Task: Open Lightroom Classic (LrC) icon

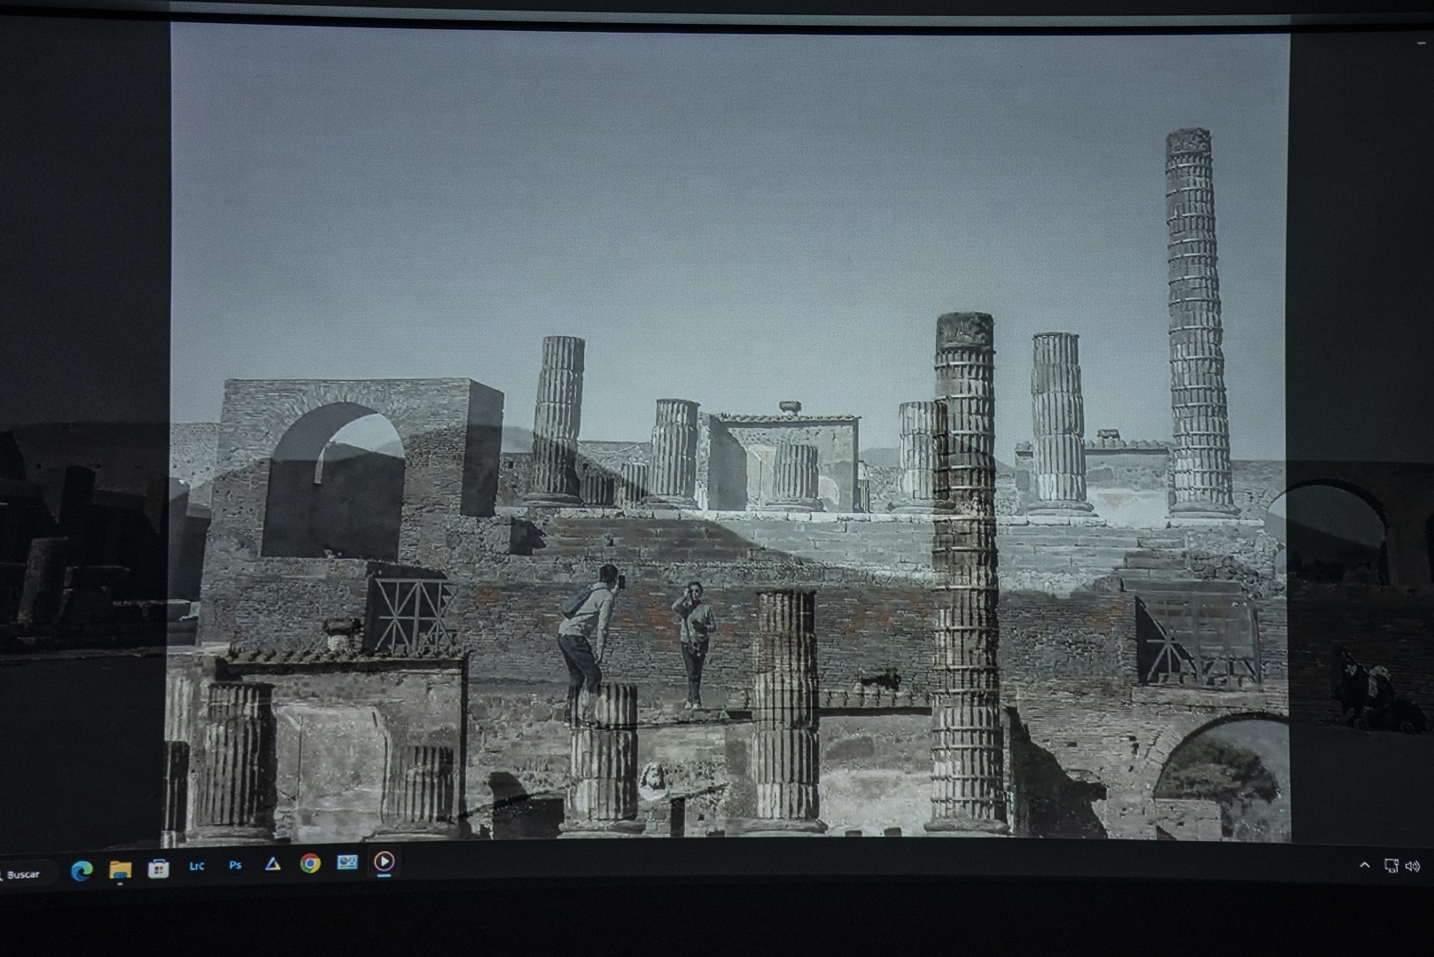Action: (197, 866)
